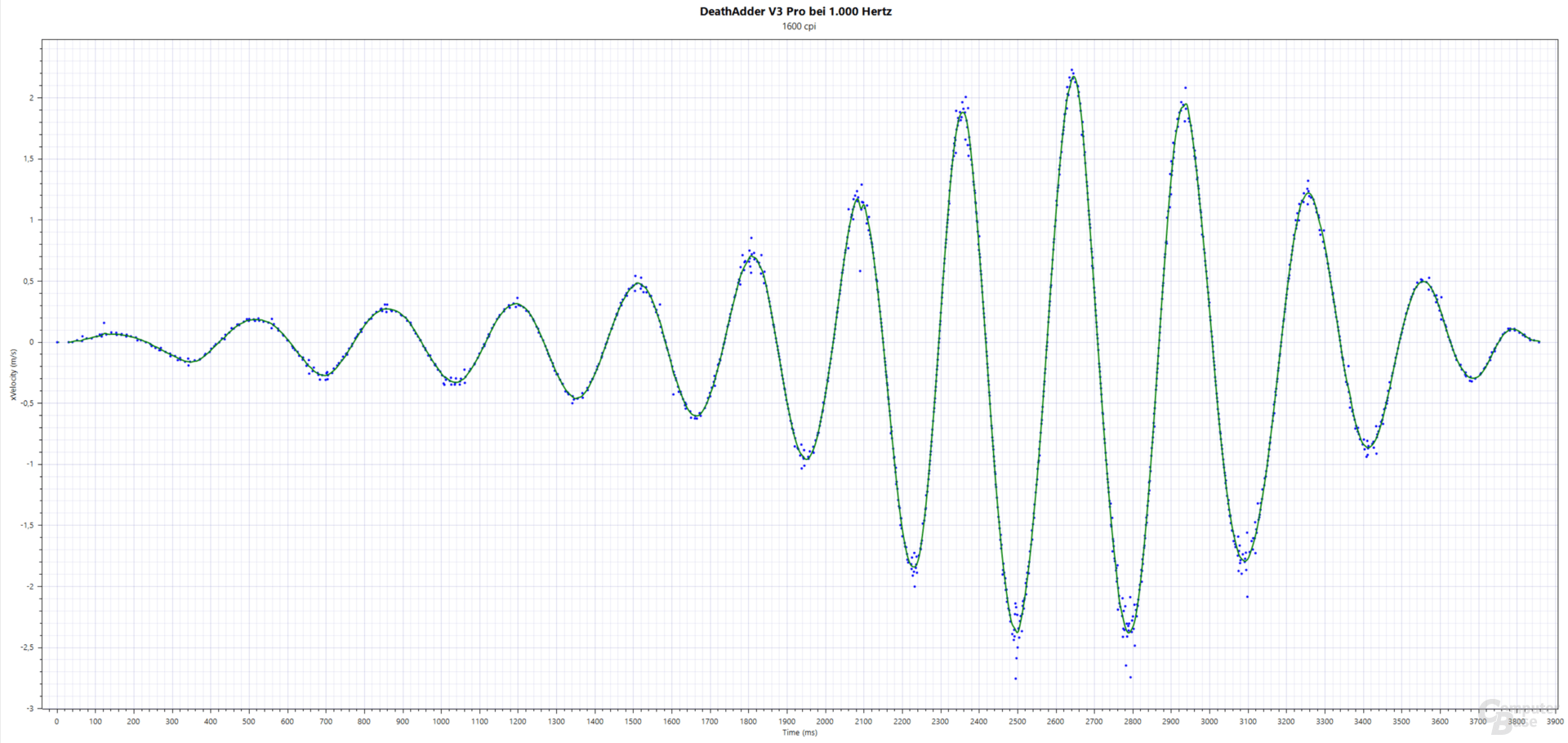Click y-axis tick label 1
Image resolution: width=1568 pixels, height=743 pixels.
click(x=32, y=220)
